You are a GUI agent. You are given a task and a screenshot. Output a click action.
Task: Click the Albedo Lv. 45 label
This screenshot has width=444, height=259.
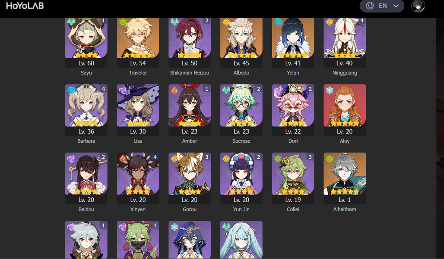coord(241,63)
